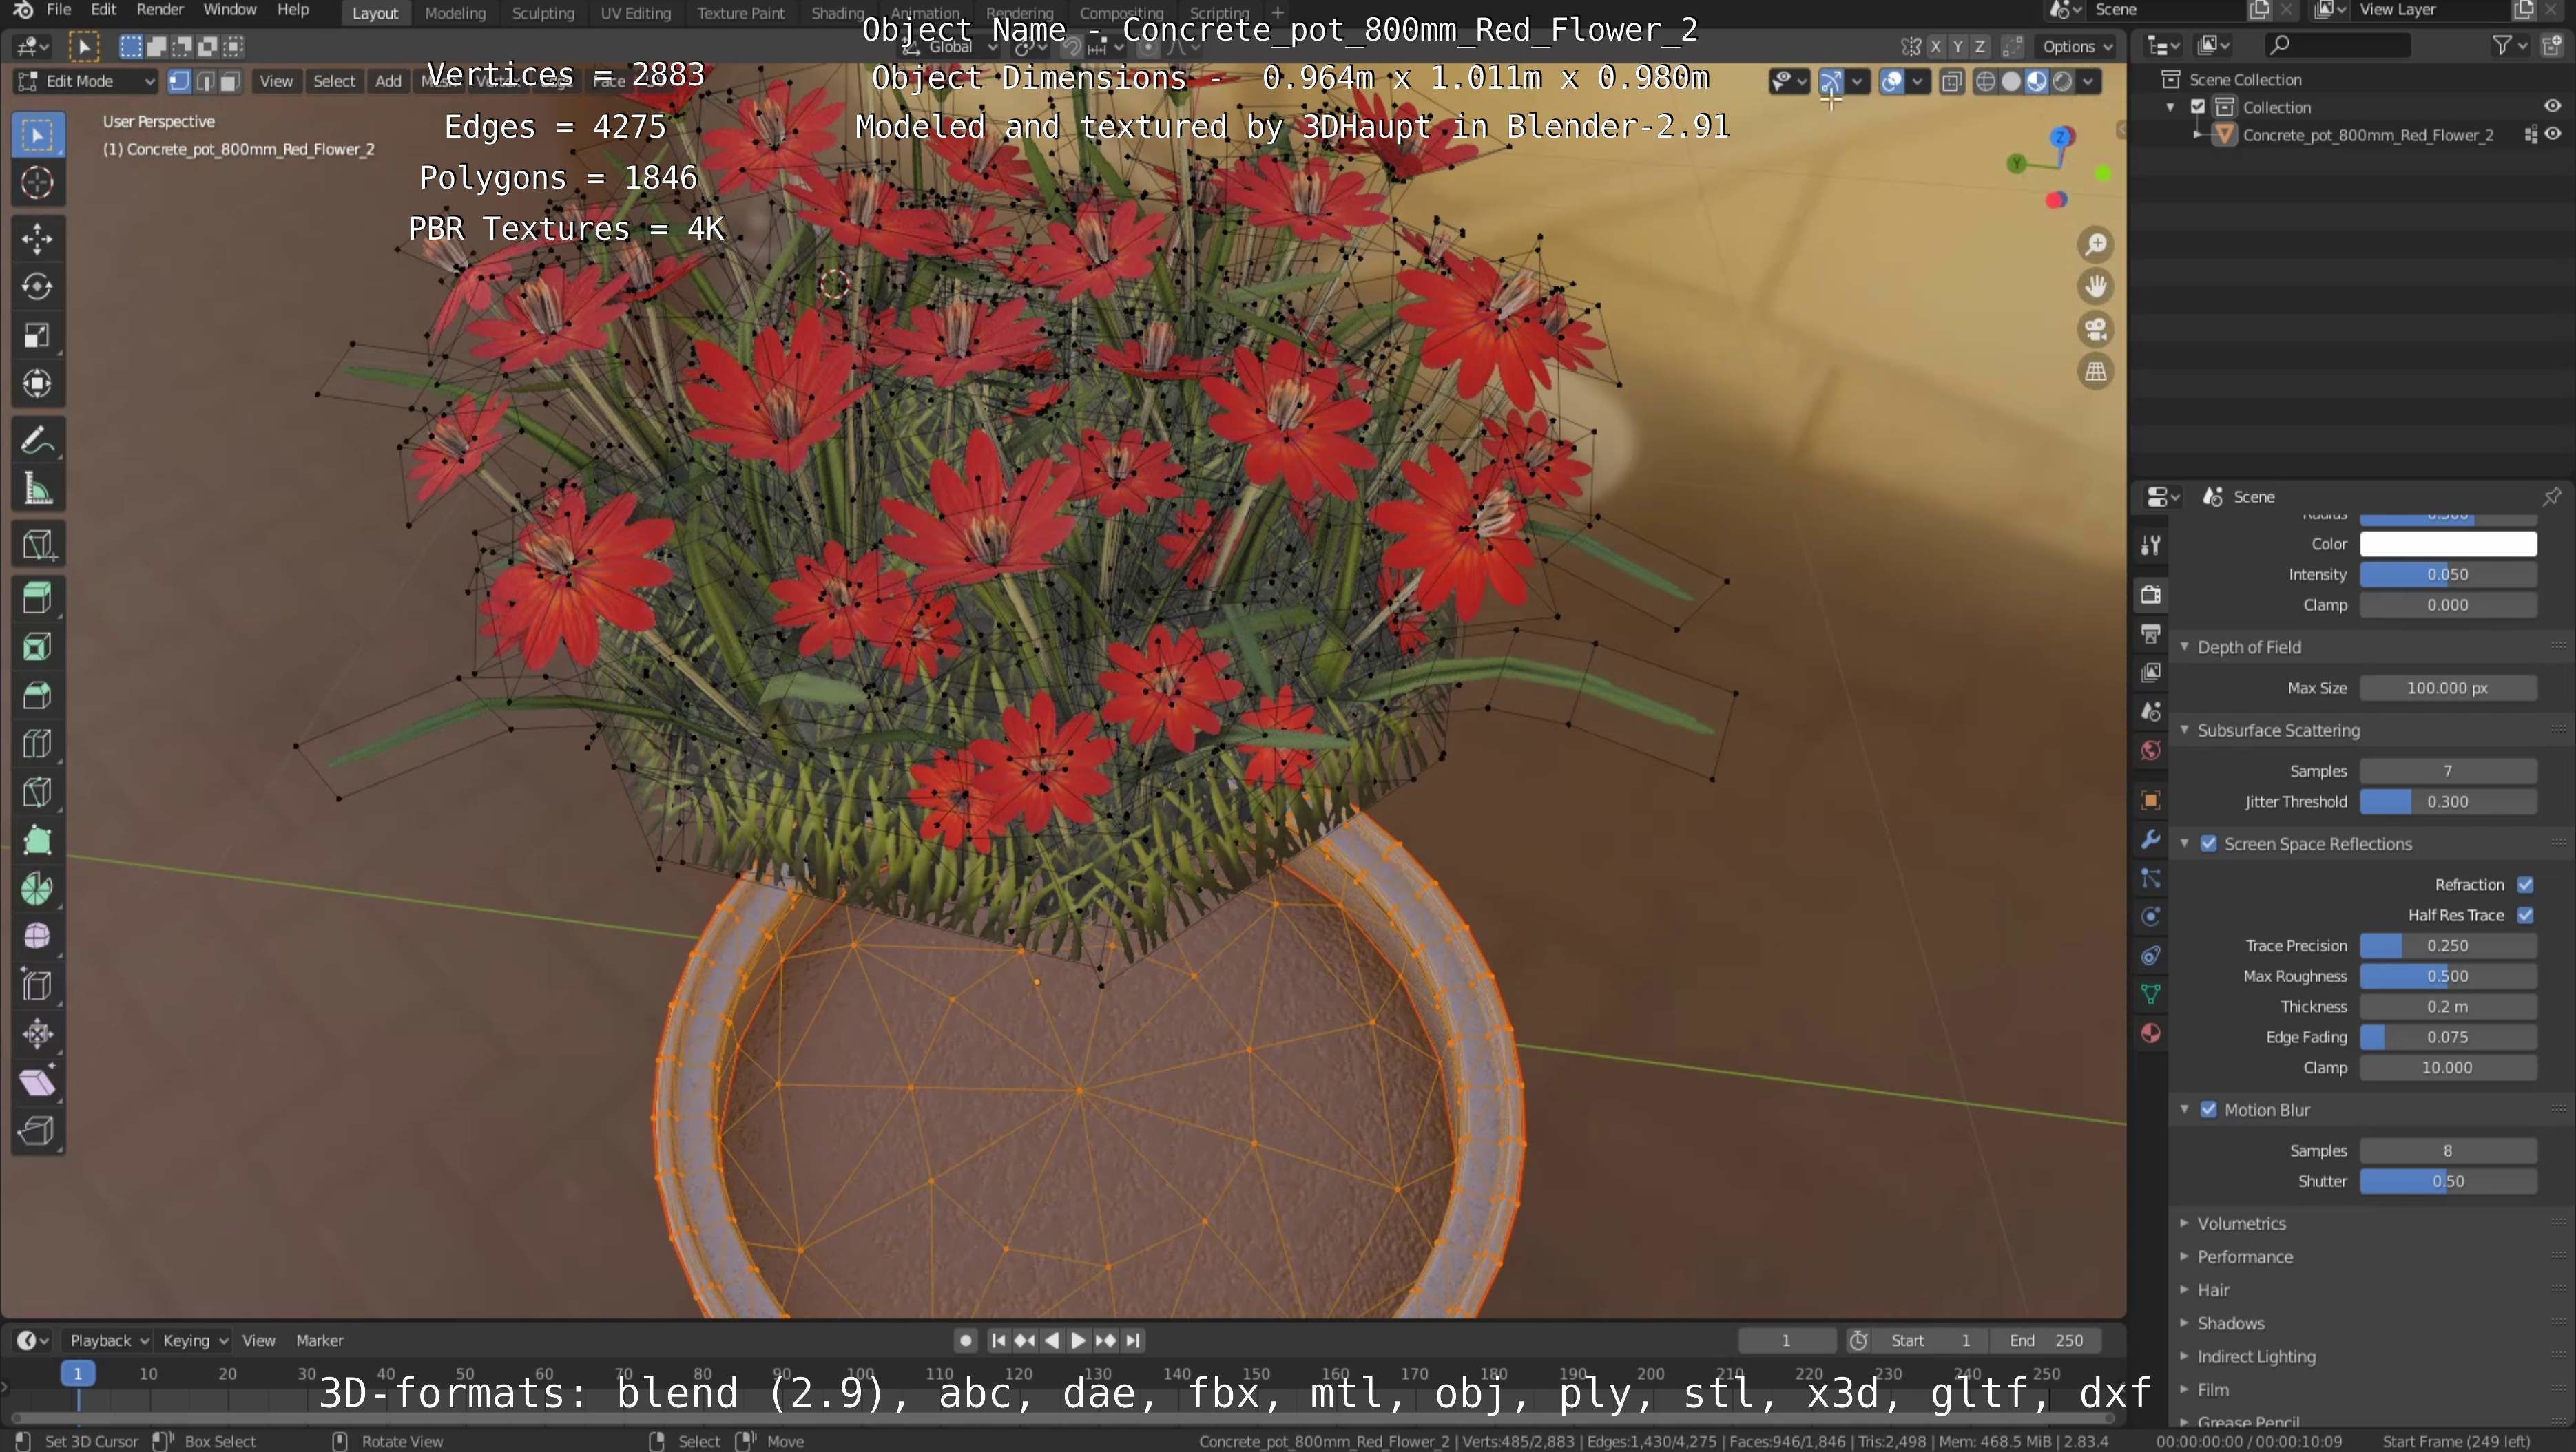The image size is (2576, 1452).
Task: Open Keying dropdown in timeline
Action: point(195,1340)
